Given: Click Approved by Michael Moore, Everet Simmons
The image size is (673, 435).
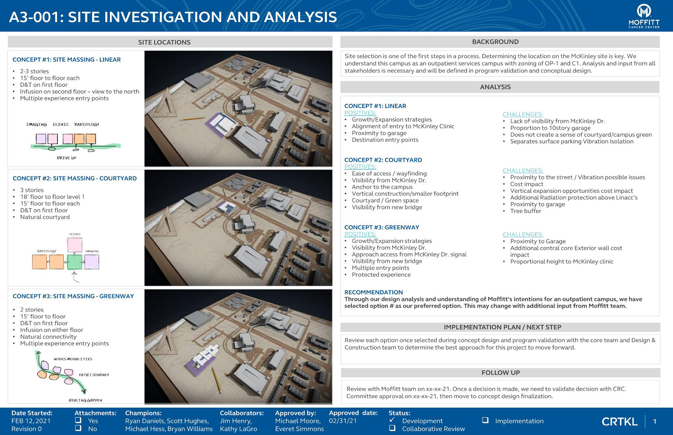Looking at the screenshot, I should (x=299, y=425).
